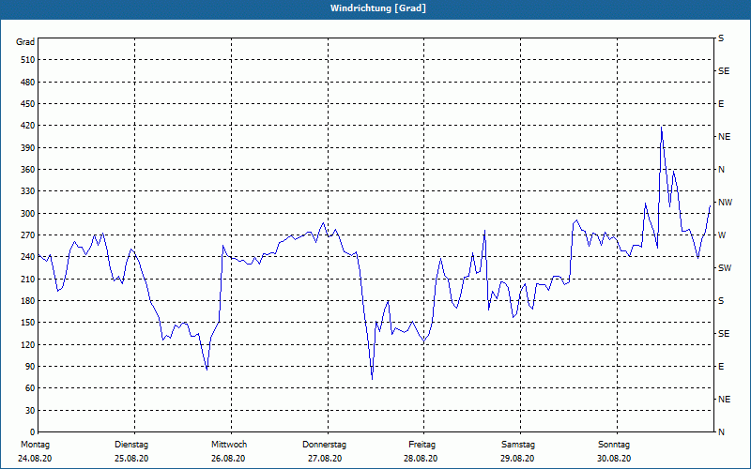Click the 'W' compass label on right axis

[x=722, y=235]
